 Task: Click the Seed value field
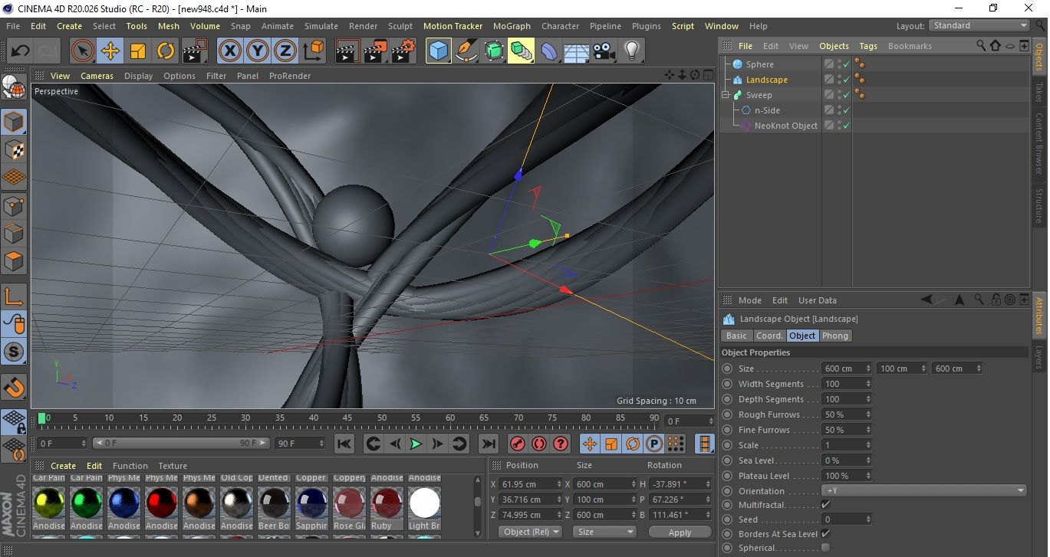click(x=847, y=519)
